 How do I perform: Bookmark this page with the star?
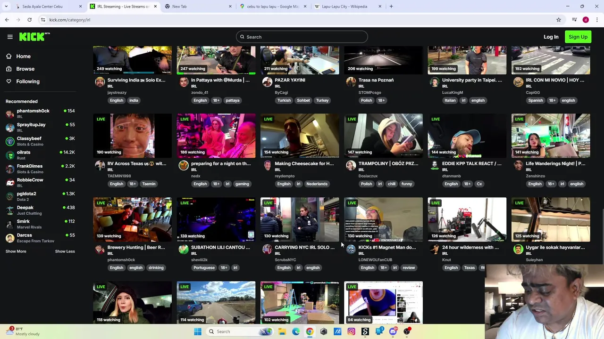(x=559, y=20)
